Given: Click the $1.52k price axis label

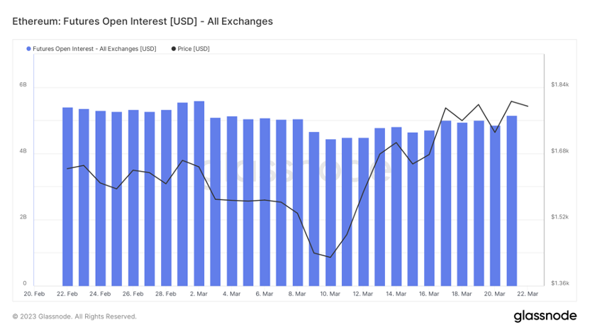Looking at the screenshot, I should pyautogui.click(x=560, y=217).
